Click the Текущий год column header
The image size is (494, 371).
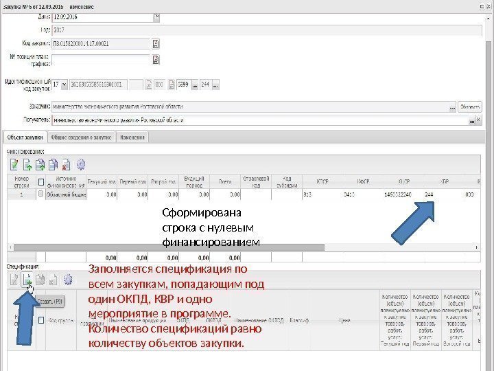(x=102, y=182)
